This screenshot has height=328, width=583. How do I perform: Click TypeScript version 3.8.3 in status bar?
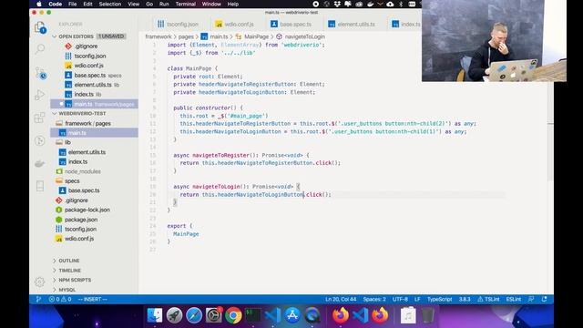point(465,299)
